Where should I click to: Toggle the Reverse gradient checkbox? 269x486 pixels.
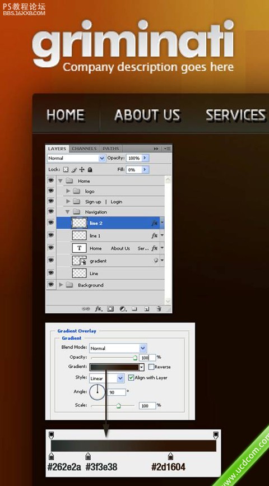(151, 367)
